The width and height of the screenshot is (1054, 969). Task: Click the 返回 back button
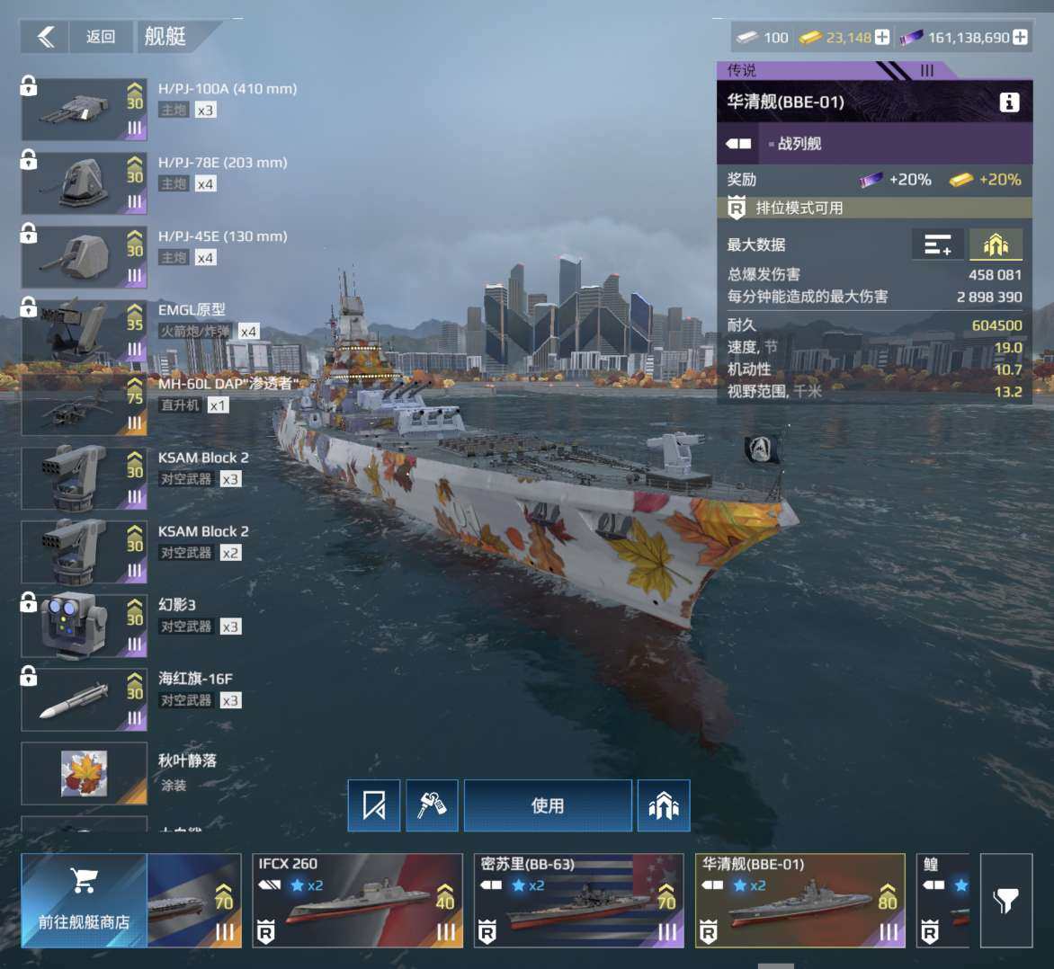coord(101,36)
